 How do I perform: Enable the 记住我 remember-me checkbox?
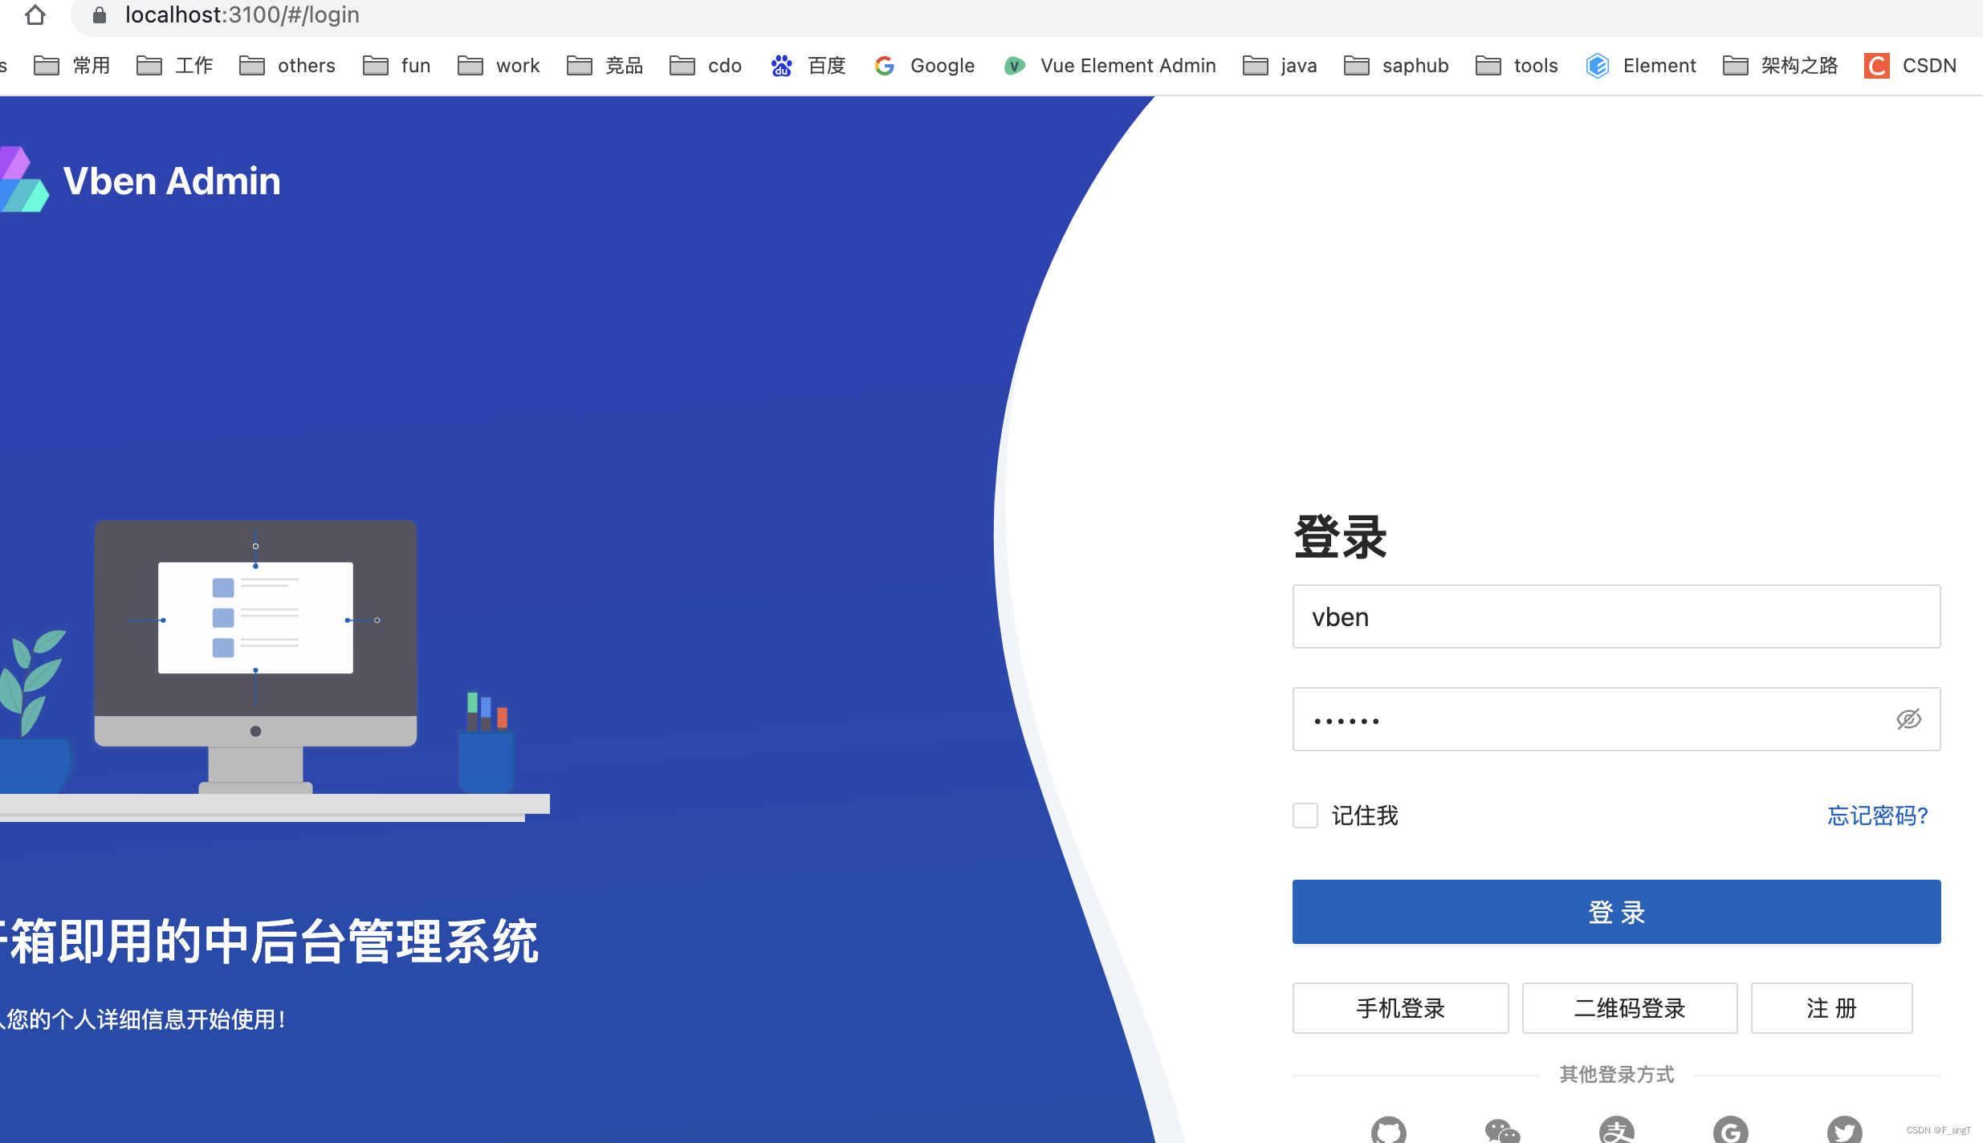click(1305, 815)
